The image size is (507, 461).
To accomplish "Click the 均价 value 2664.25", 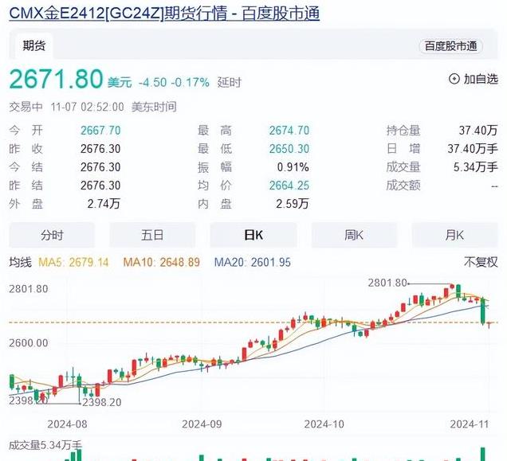I will [289, 186].
